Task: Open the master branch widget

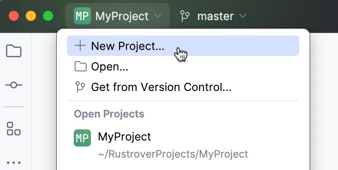Action: 213,16
